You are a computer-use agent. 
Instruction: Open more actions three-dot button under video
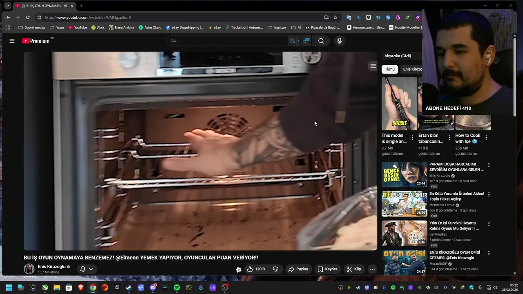[x=372, y=269]
